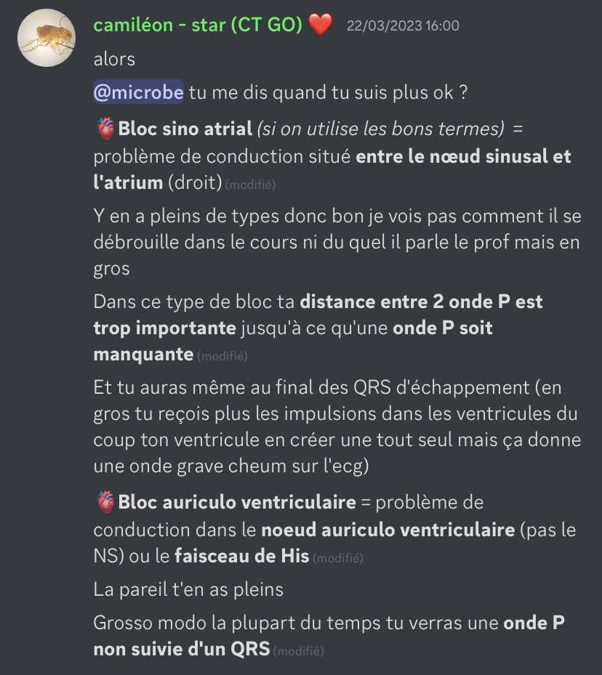Click the (modifié) tag after manquante

[x=222, y=356]
